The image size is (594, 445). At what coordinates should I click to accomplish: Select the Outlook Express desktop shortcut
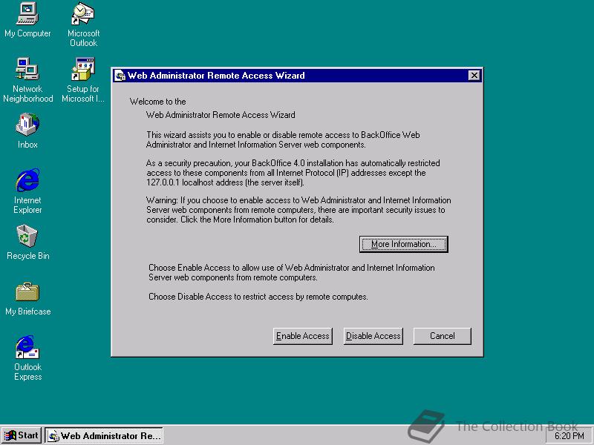[27, 358]
